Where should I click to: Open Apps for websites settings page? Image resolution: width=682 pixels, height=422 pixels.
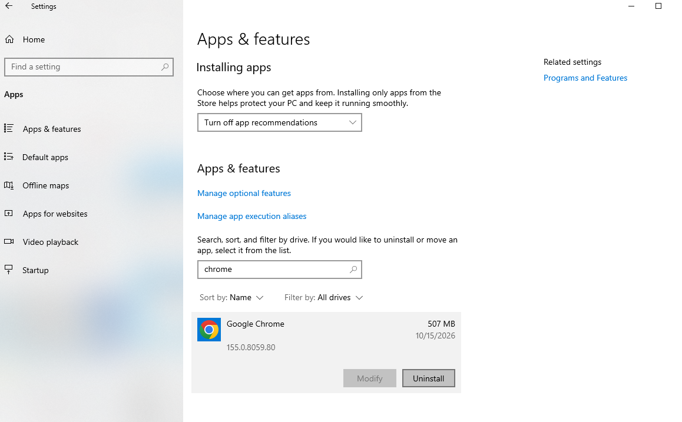[55, 214]
